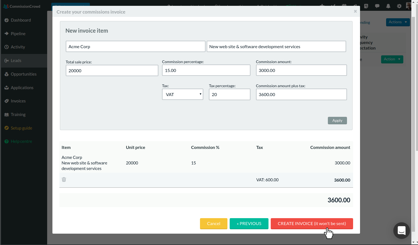Go to Invoices in the sidebar
The width and height of the screenshot is (418, 245).
click(18, 101)
